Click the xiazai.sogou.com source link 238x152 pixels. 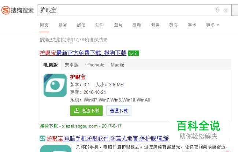(80, 126)
